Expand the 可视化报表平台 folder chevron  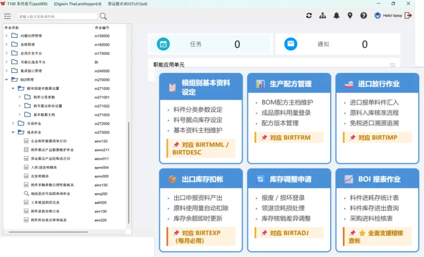pyautogui.click(x=7, y=62)
